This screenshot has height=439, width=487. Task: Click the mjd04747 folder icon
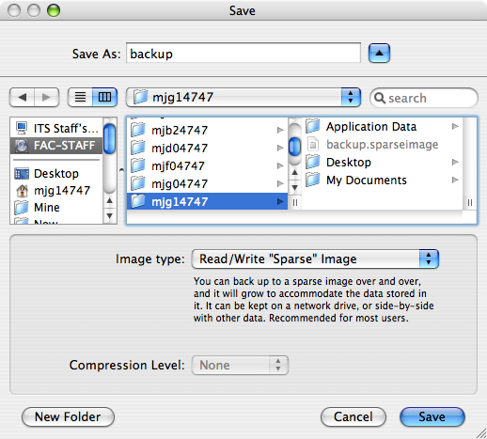point(138,148)
